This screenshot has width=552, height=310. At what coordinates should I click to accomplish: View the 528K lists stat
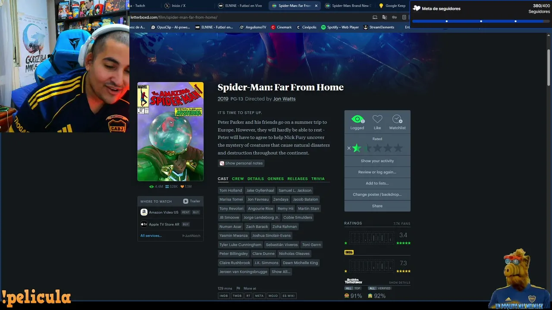tap(172, 186)
